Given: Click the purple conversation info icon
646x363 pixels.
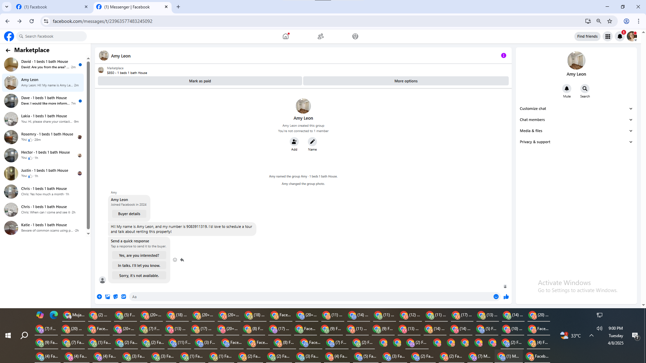Looking at the screenshot, I should pos(503,56).
